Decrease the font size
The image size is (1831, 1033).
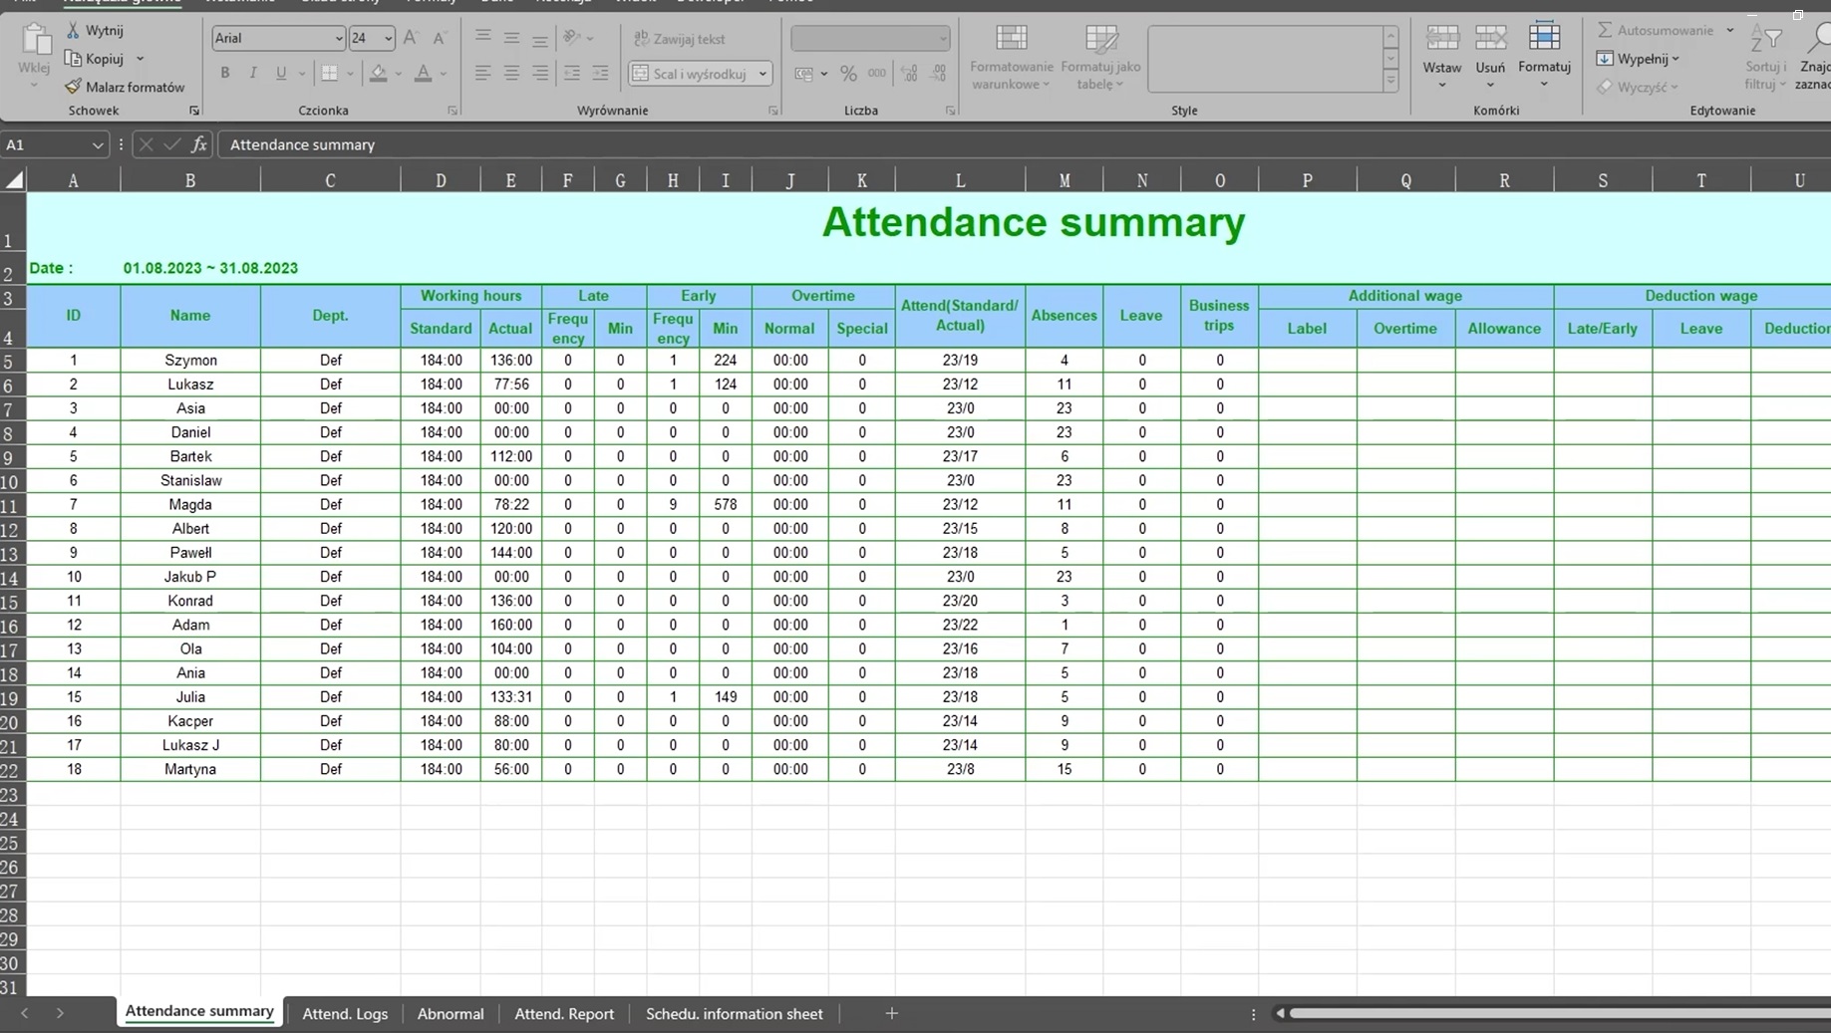440,38
